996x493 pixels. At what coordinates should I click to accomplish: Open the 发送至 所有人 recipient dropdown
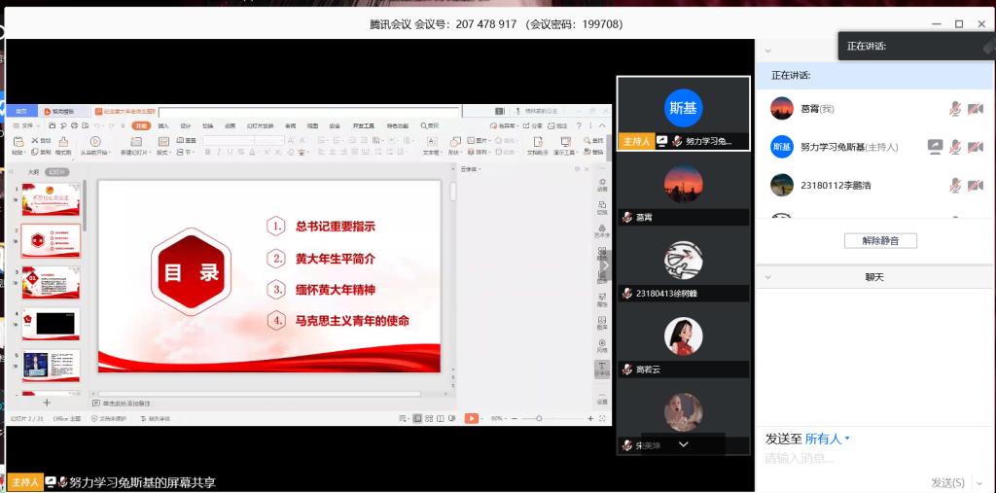tap(827, 439)
